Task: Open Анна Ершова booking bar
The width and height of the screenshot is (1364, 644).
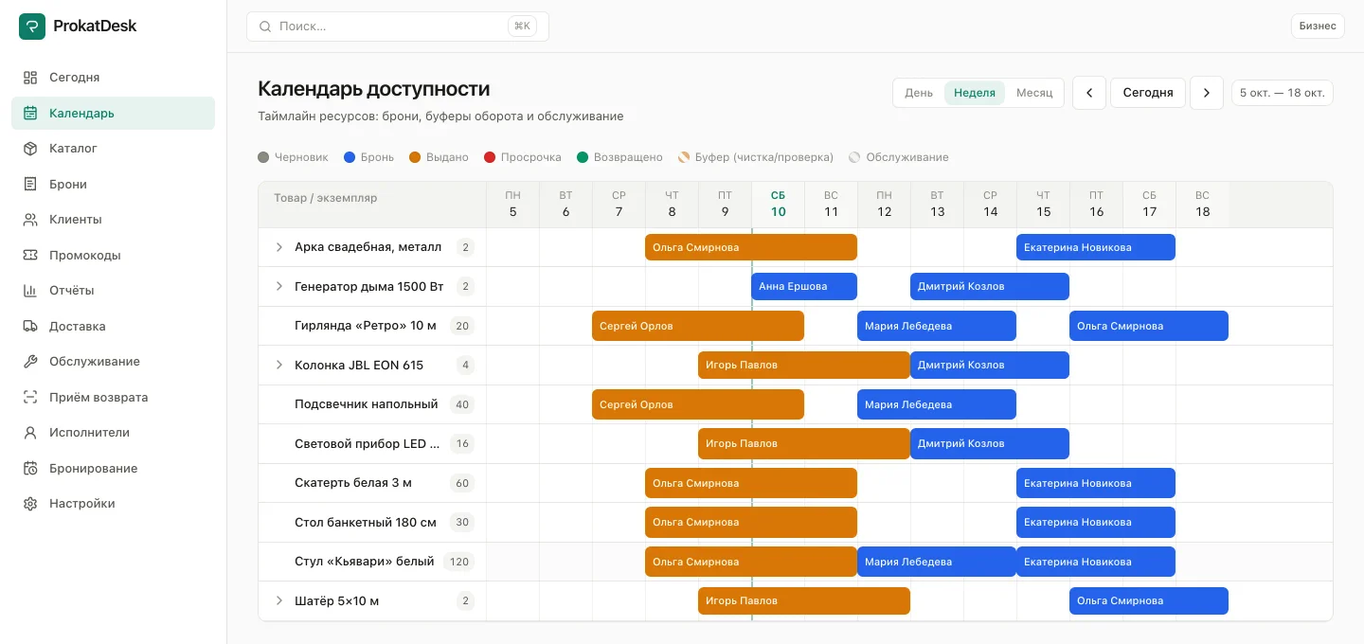Action: pos(804,286)
